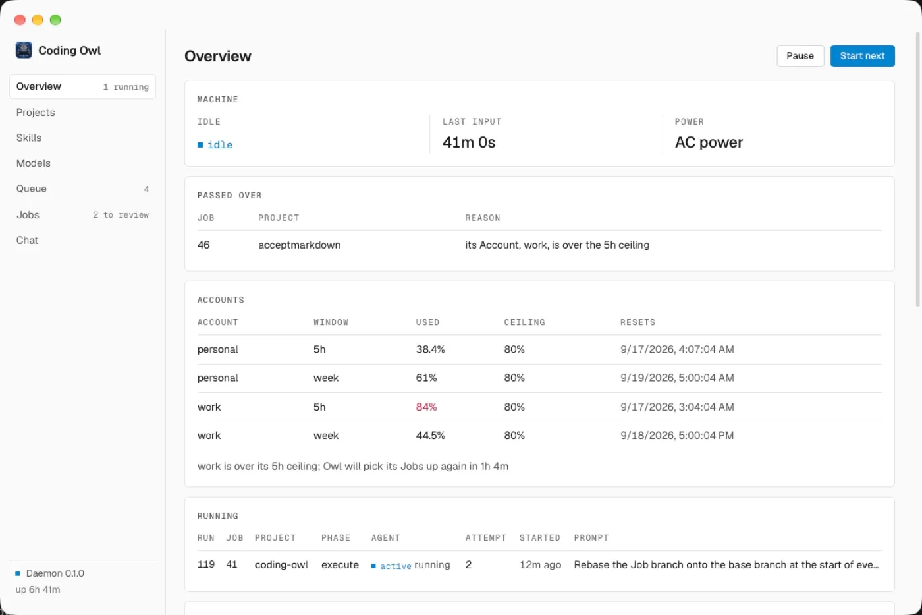The height and width of the screenshot is (615, 922).
Task: Click 'personal' in the 5h window row
Action: tap(218, 349)
